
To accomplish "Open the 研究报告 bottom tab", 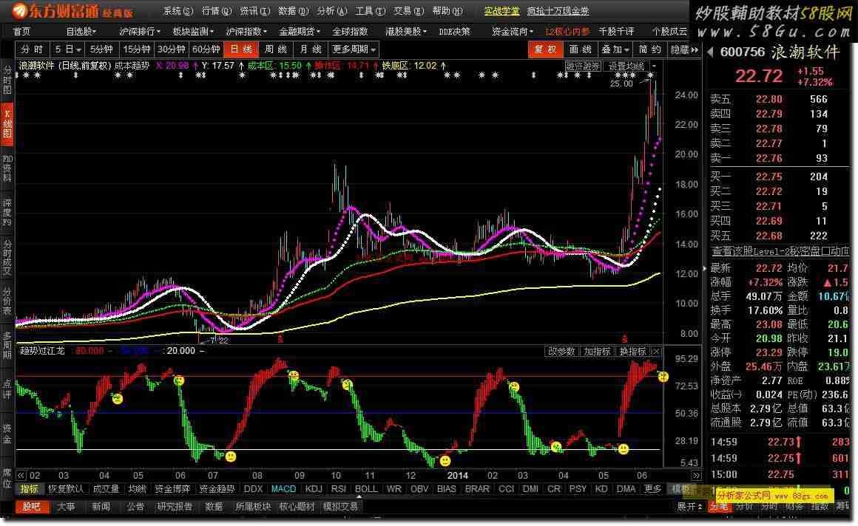I will 175,507.
